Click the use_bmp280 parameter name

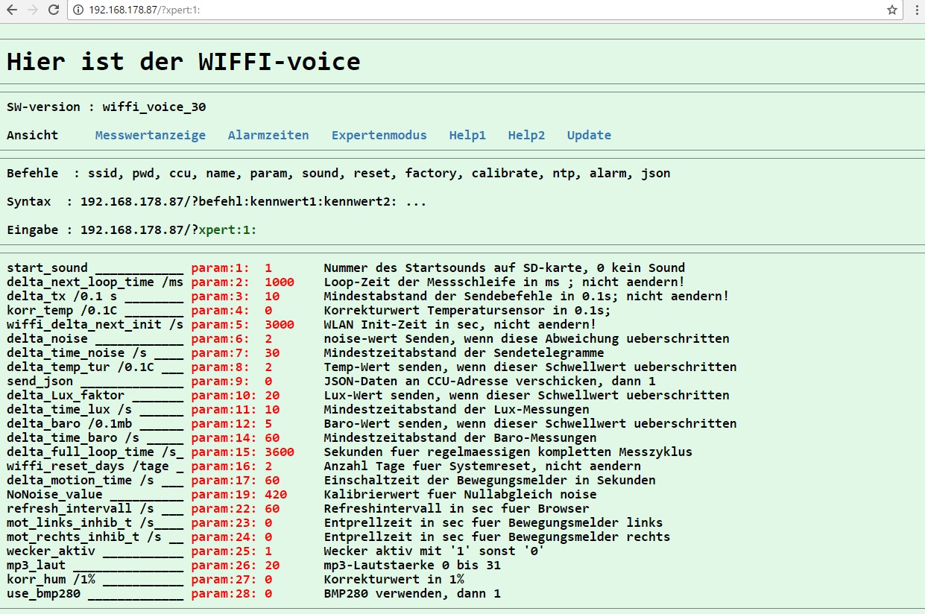pyautogui.click(x=43, y=593)
